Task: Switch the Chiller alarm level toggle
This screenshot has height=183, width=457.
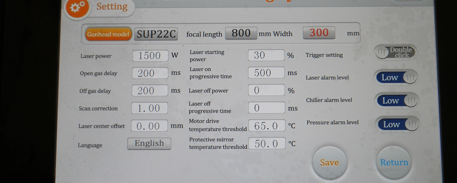Action: tap(397, 101)
